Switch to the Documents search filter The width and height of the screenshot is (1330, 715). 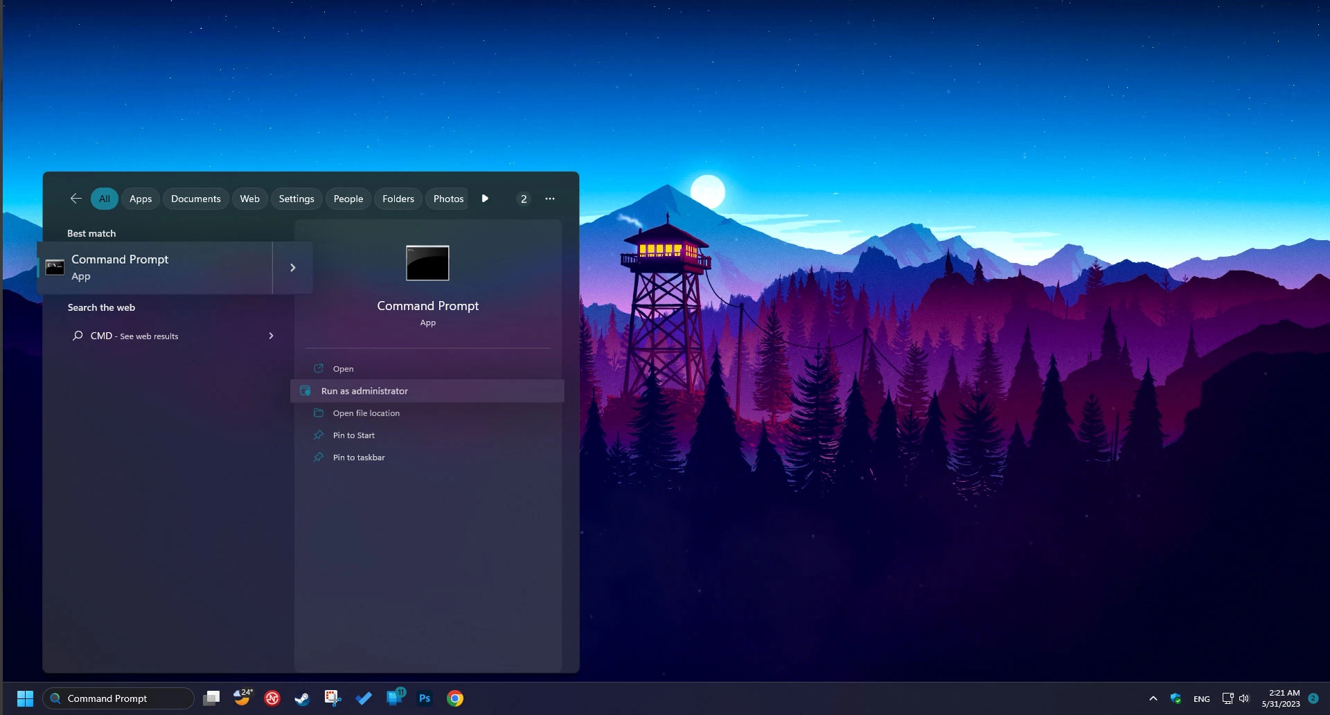pyautogui.click(x=196, y=199)
